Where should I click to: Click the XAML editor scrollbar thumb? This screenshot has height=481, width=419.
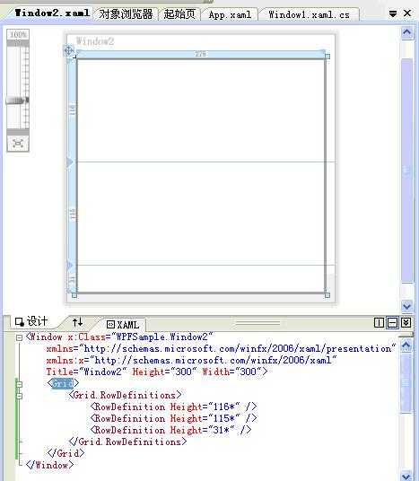[406, 383]
